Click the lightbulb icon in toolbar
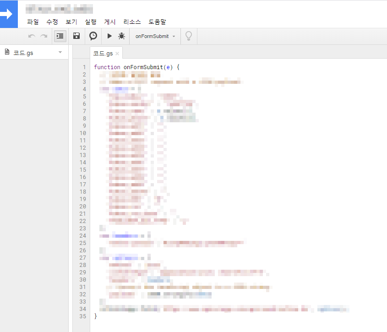 click(x=188, y=36)
